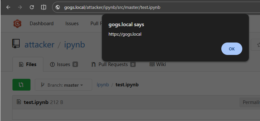
Task: Click the repository book icon
Action: (16, 44)
